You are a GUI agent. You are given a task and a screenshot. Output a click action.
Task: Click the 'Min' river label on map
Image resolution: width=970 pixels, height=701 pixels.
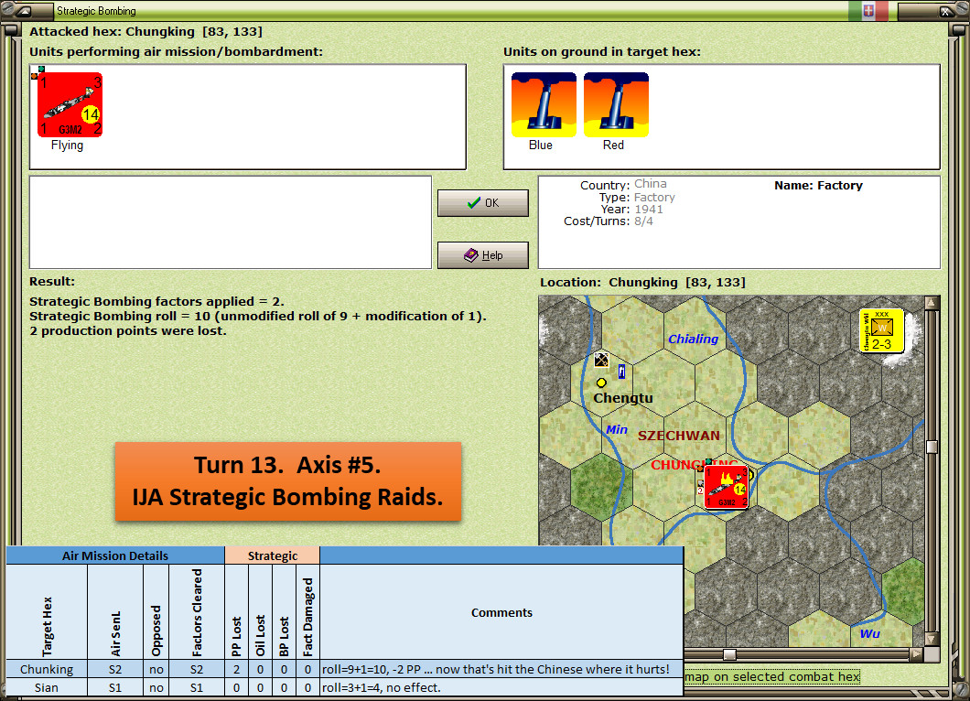(x=617, y=429)
